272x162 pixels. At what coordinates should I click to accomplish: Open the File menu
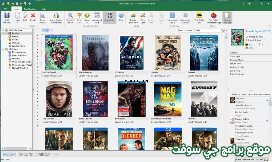tap(6, 9)
